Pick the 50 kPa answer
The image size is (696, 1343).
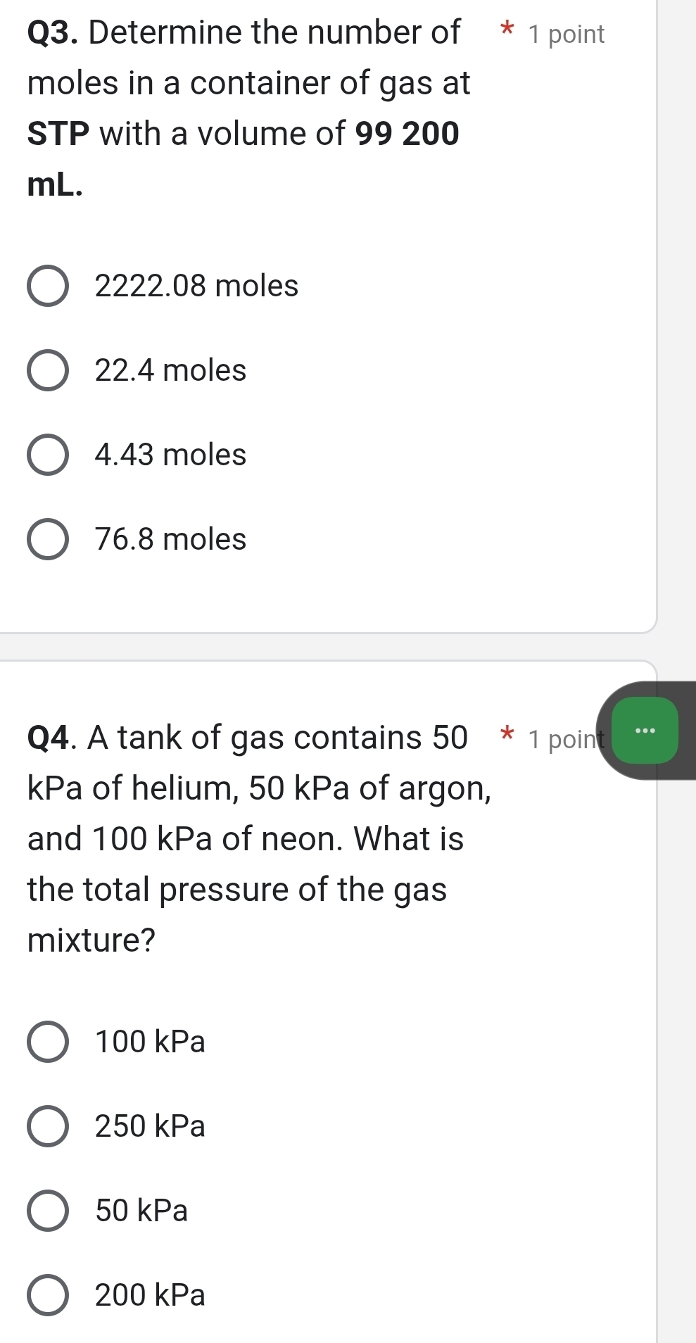(48, 1211)
